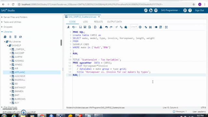
Task: Open the submission history dropdown
Action: [x=74, y=27]
